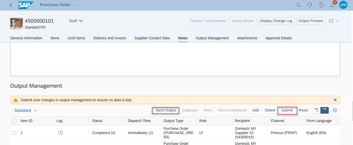Open the Standard view variant dropdown
The image size is (353, 145).
point(26,110)
